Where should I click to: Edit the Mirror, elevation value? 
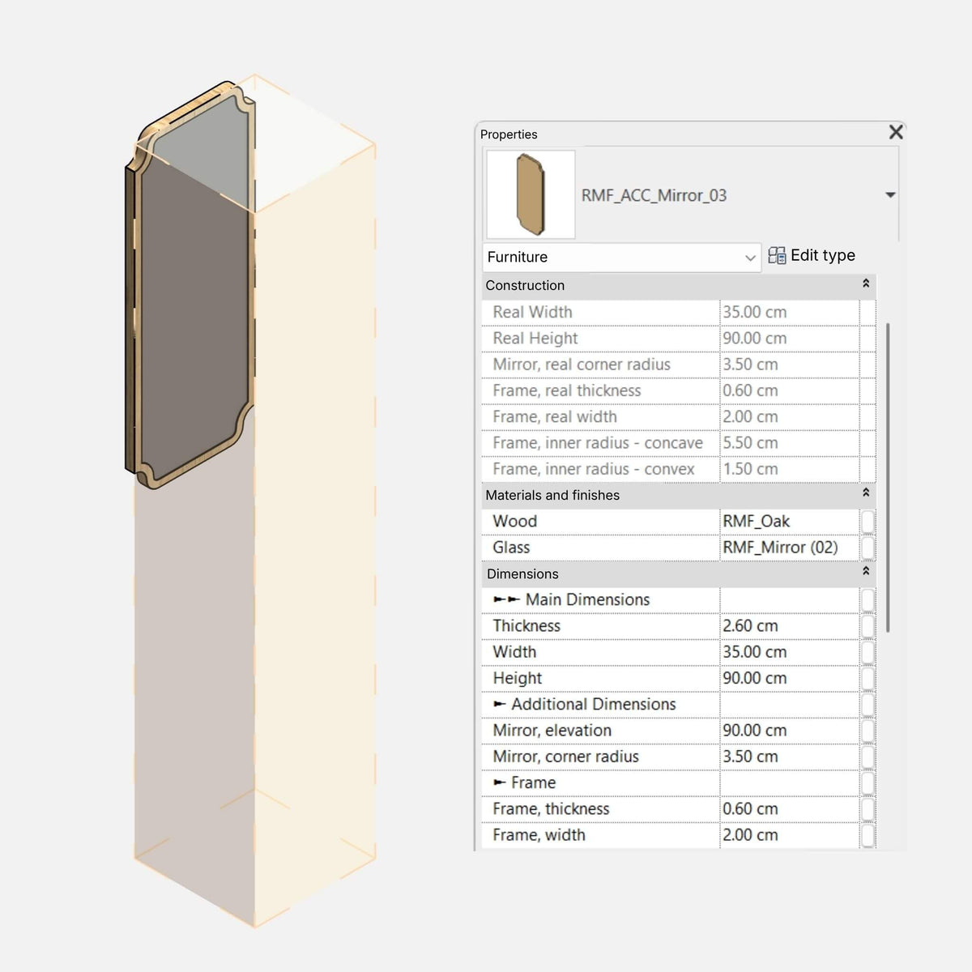click(789, 731)
